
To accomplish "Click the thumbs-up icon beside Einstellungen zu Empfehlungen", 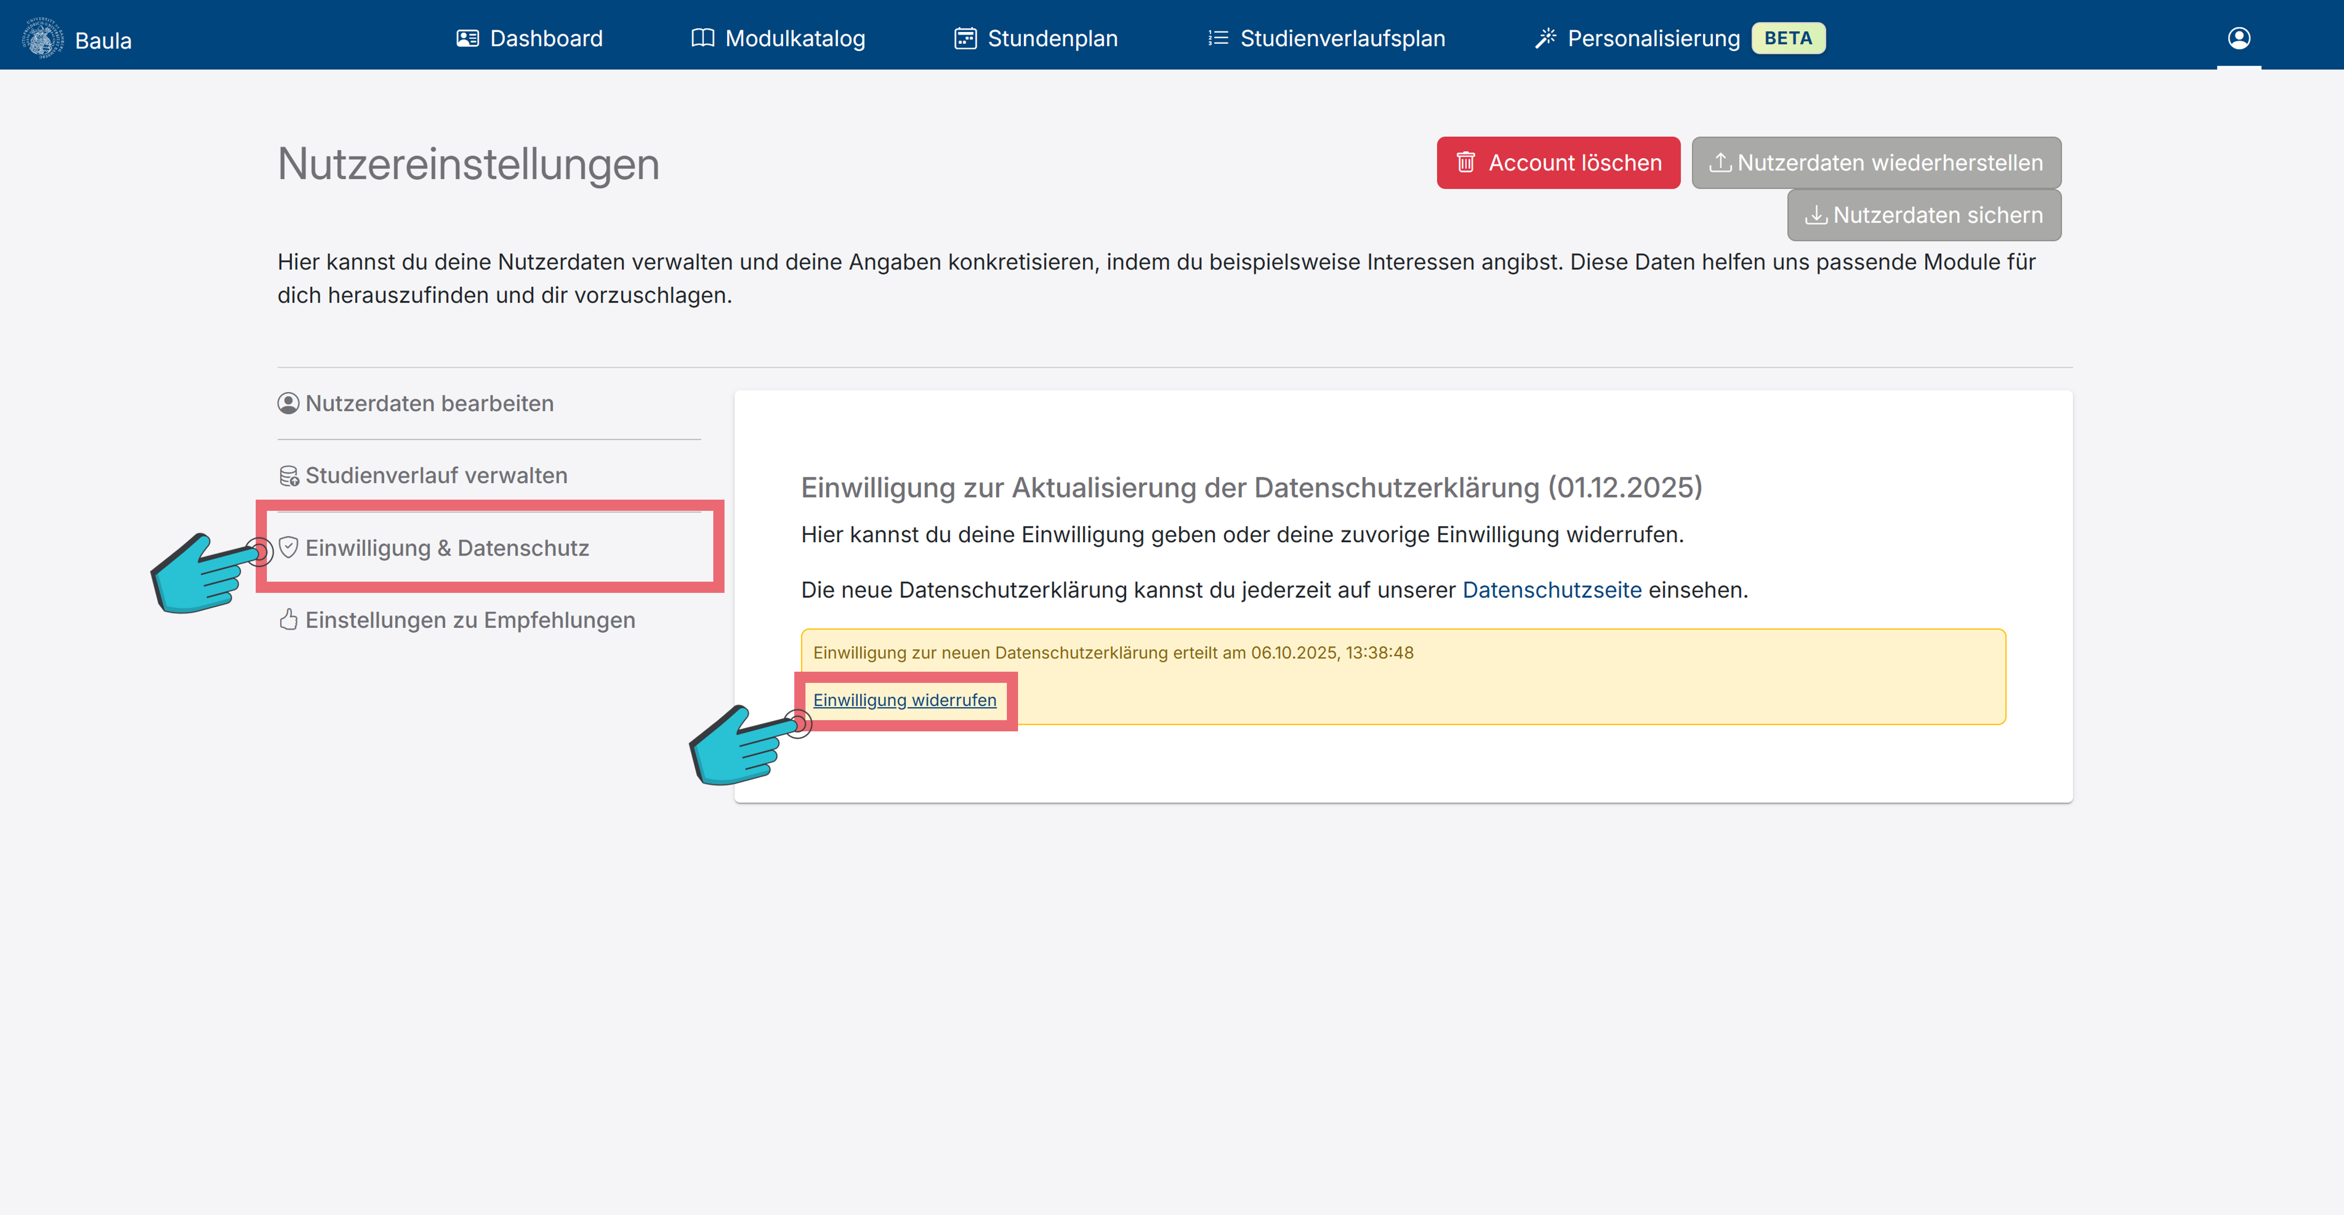I will [288, 619].
